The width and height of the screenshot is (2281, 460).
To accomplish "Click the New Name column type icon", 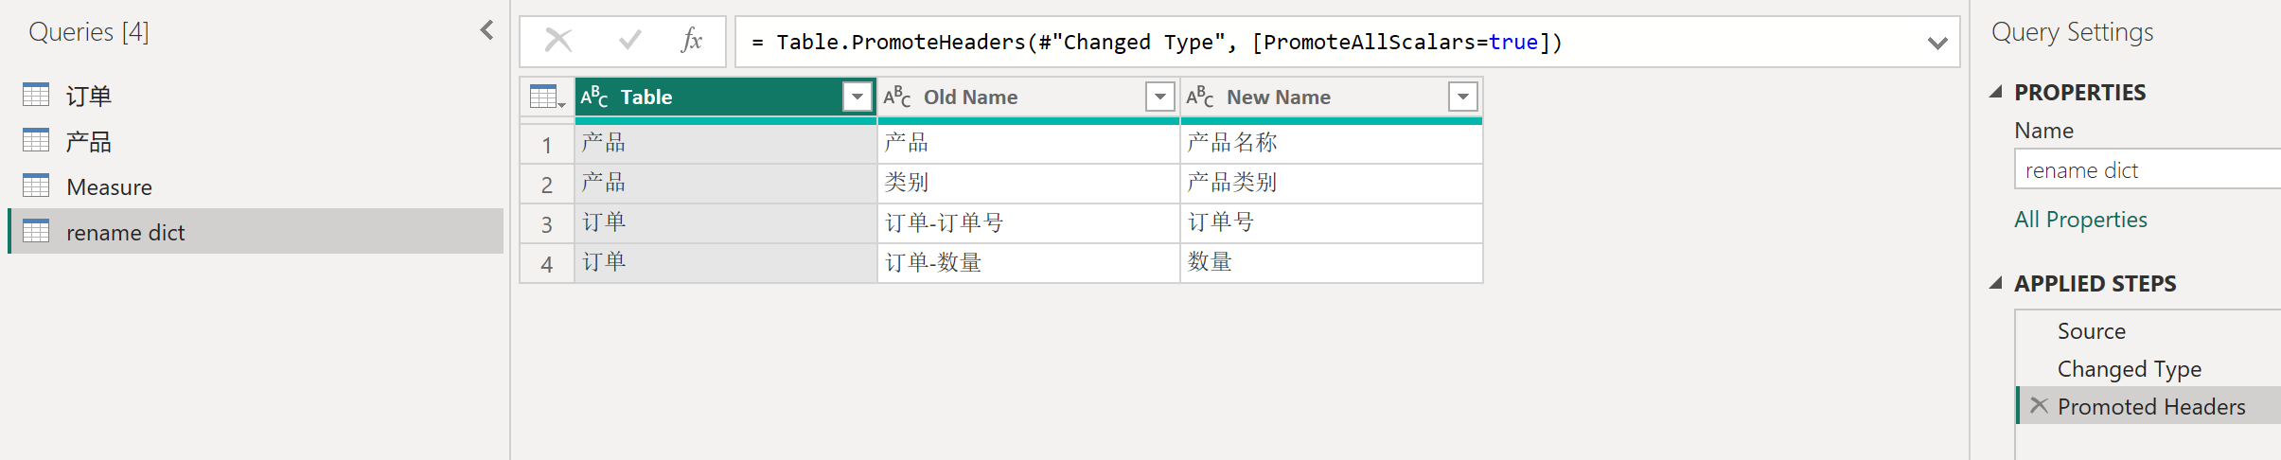I will [1199, 97].
